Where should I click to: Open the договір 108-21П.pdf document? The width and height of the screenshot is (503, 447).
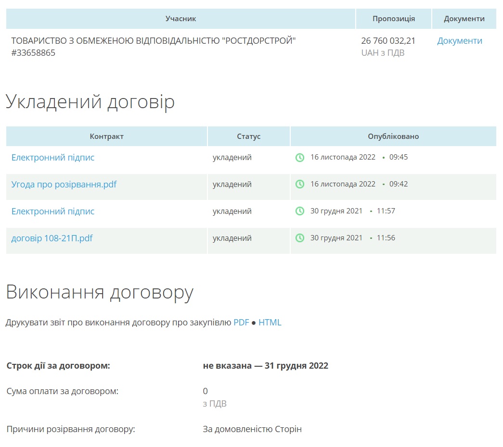(x=52, y=238)
